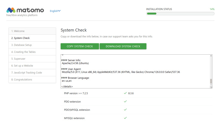Click the PDO\MYSQL extension check mark
The height and width of the screenshot is (122, 224).
[125, 110]
